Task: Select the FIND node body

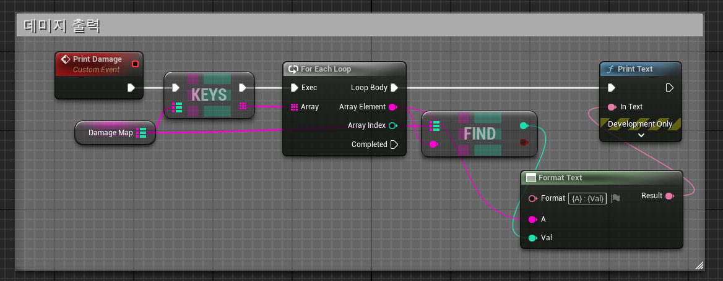Action: point(480,134)
